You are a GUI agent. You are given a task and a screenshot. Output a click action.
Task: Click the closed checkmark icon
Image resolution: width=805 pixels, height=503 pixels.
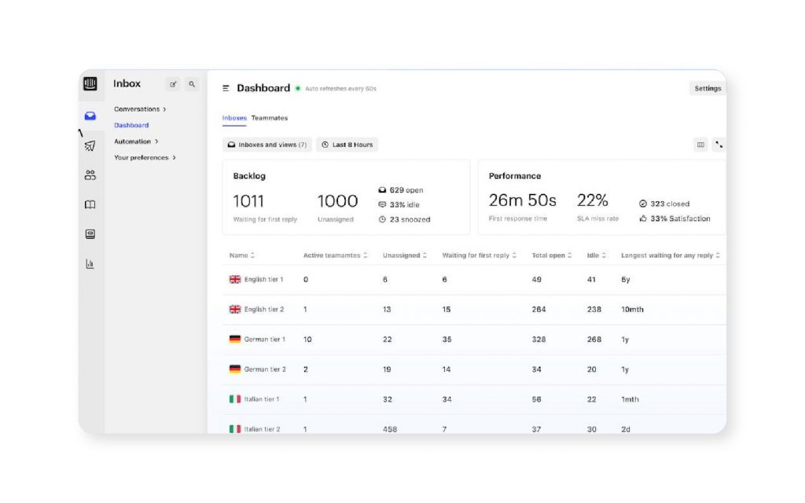coord(643,204)
